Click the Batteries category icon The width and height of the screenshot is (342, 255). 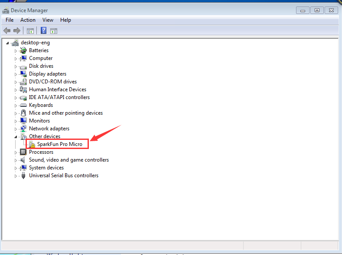pos(23,50)
